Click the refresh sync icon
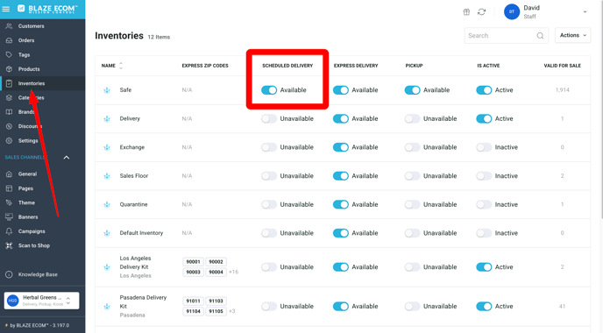This screenshot has width=603, height=333. point(481,12)
